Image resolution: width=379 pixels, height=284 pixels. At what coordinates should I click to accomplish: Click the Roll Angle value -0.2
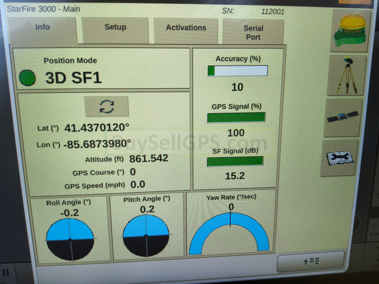70,213
